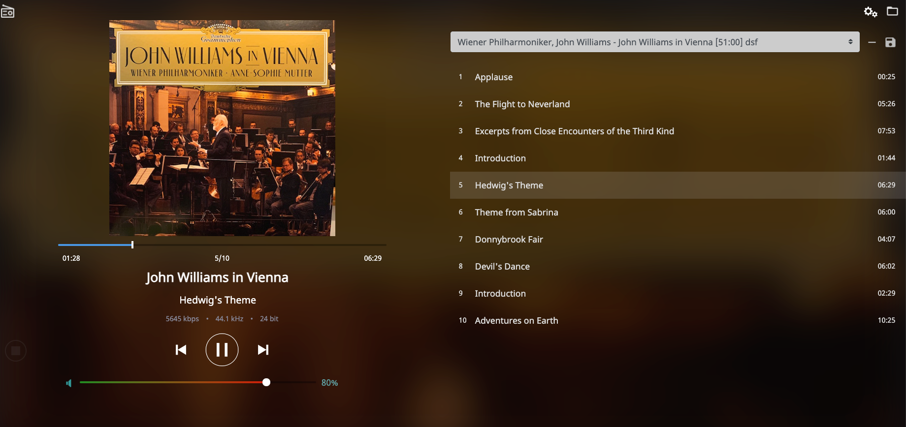The height and width of the screenshot is (427, 906).
Task: Play track 10 Adventures on Earth
Action: click(678, 320)
